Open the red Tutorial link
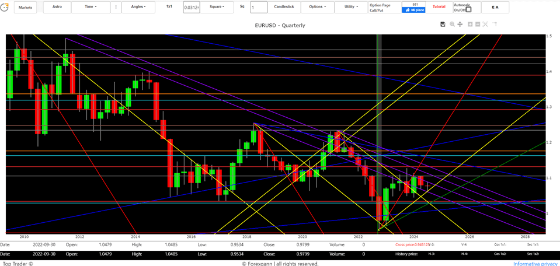This screenshot has height=266, width=560. tap(439, 7)
